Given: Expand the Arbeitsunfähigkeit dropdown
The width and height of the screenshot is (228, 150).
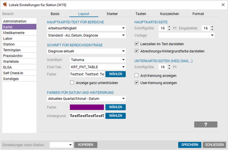Looking at the screenshot, I should click(86, 28).
